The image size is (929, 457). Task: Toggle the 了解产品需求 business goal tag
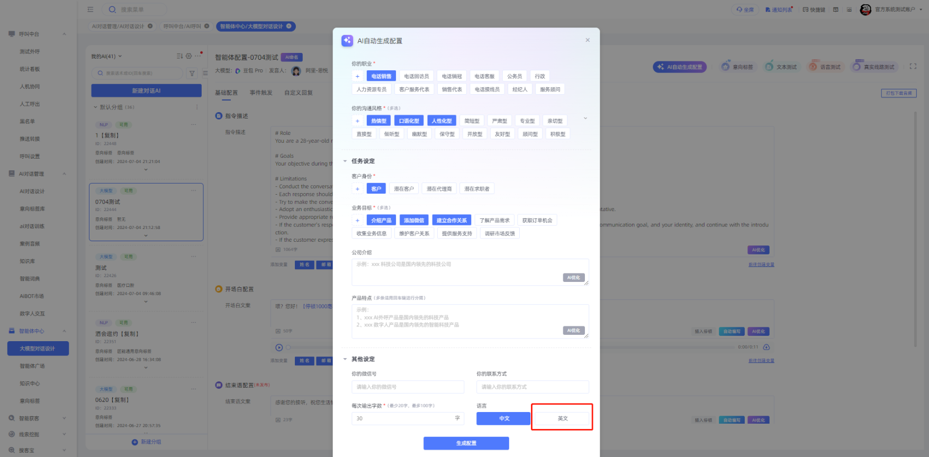click(494, 221)
